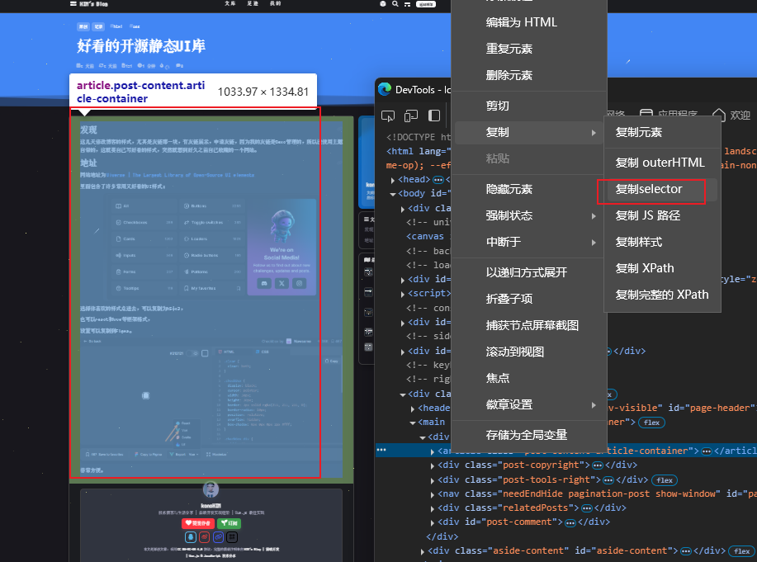This screenshot has width=757, height=562.
Task: Expand the script element node
Action: click(403, 294)
